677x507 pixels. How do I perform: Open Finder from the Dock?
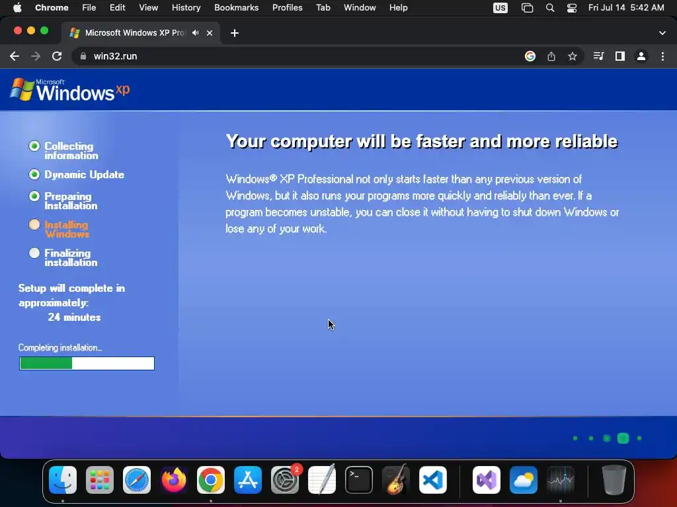(63, 480)
